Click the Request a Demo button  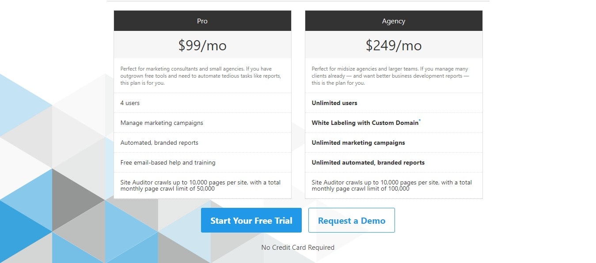(x=351, y=220)
